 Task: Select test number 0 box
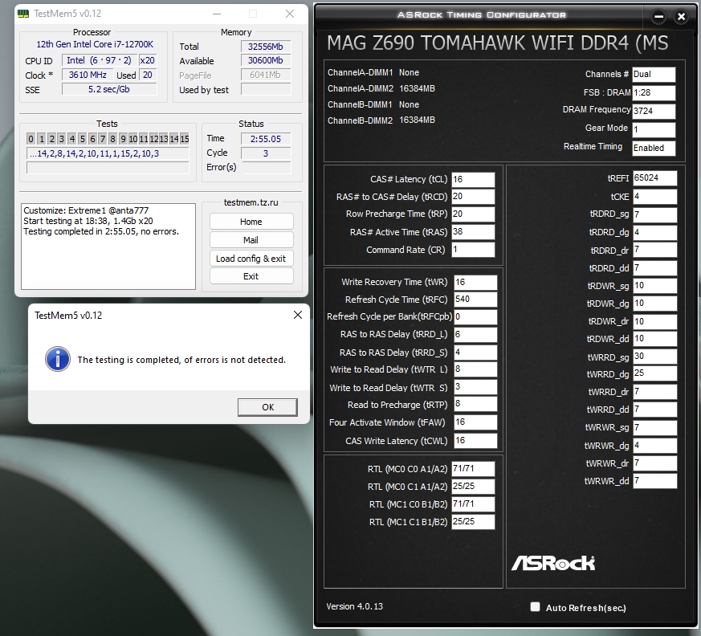(31, 139)
